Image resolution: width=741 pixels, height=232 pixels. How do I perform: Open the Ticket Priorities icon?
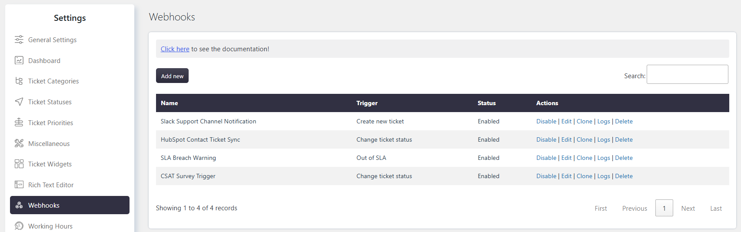point(19,123)
